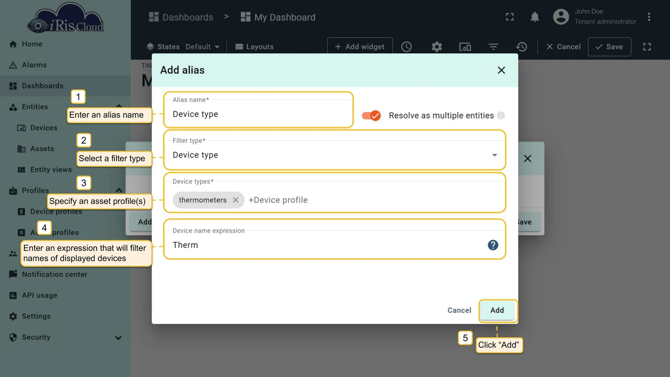Toggle Resolve as multiple entities switch

click(371, 116)
